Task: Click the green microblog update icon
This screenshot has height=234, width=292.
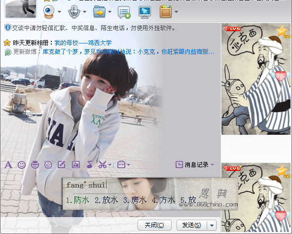Action: tap(8, 52)
